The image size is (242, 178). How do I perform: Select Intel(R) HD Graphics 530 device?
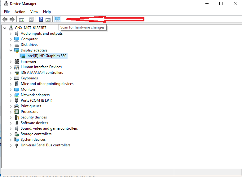46,56
